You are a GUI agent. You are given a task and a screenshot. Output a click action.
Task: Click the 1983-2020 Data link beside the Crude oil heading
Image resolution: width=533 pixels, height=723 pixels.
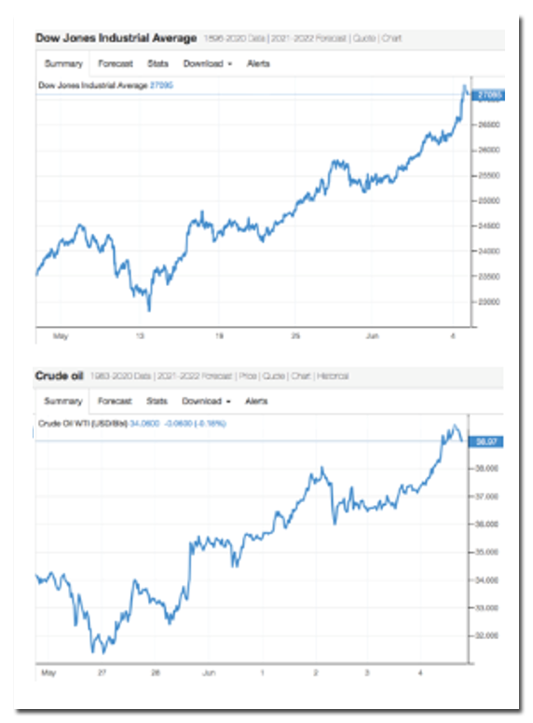(121, 376)
